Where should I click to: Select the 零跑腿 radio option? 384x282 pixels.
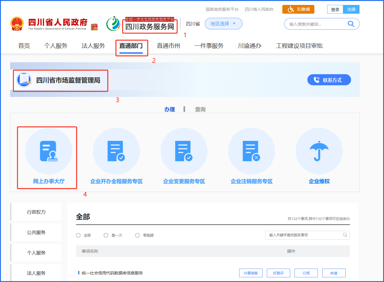138,235
